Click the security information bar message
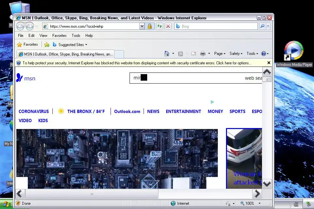The width and height of the screenshot is (314, 209). pos(137,63)
